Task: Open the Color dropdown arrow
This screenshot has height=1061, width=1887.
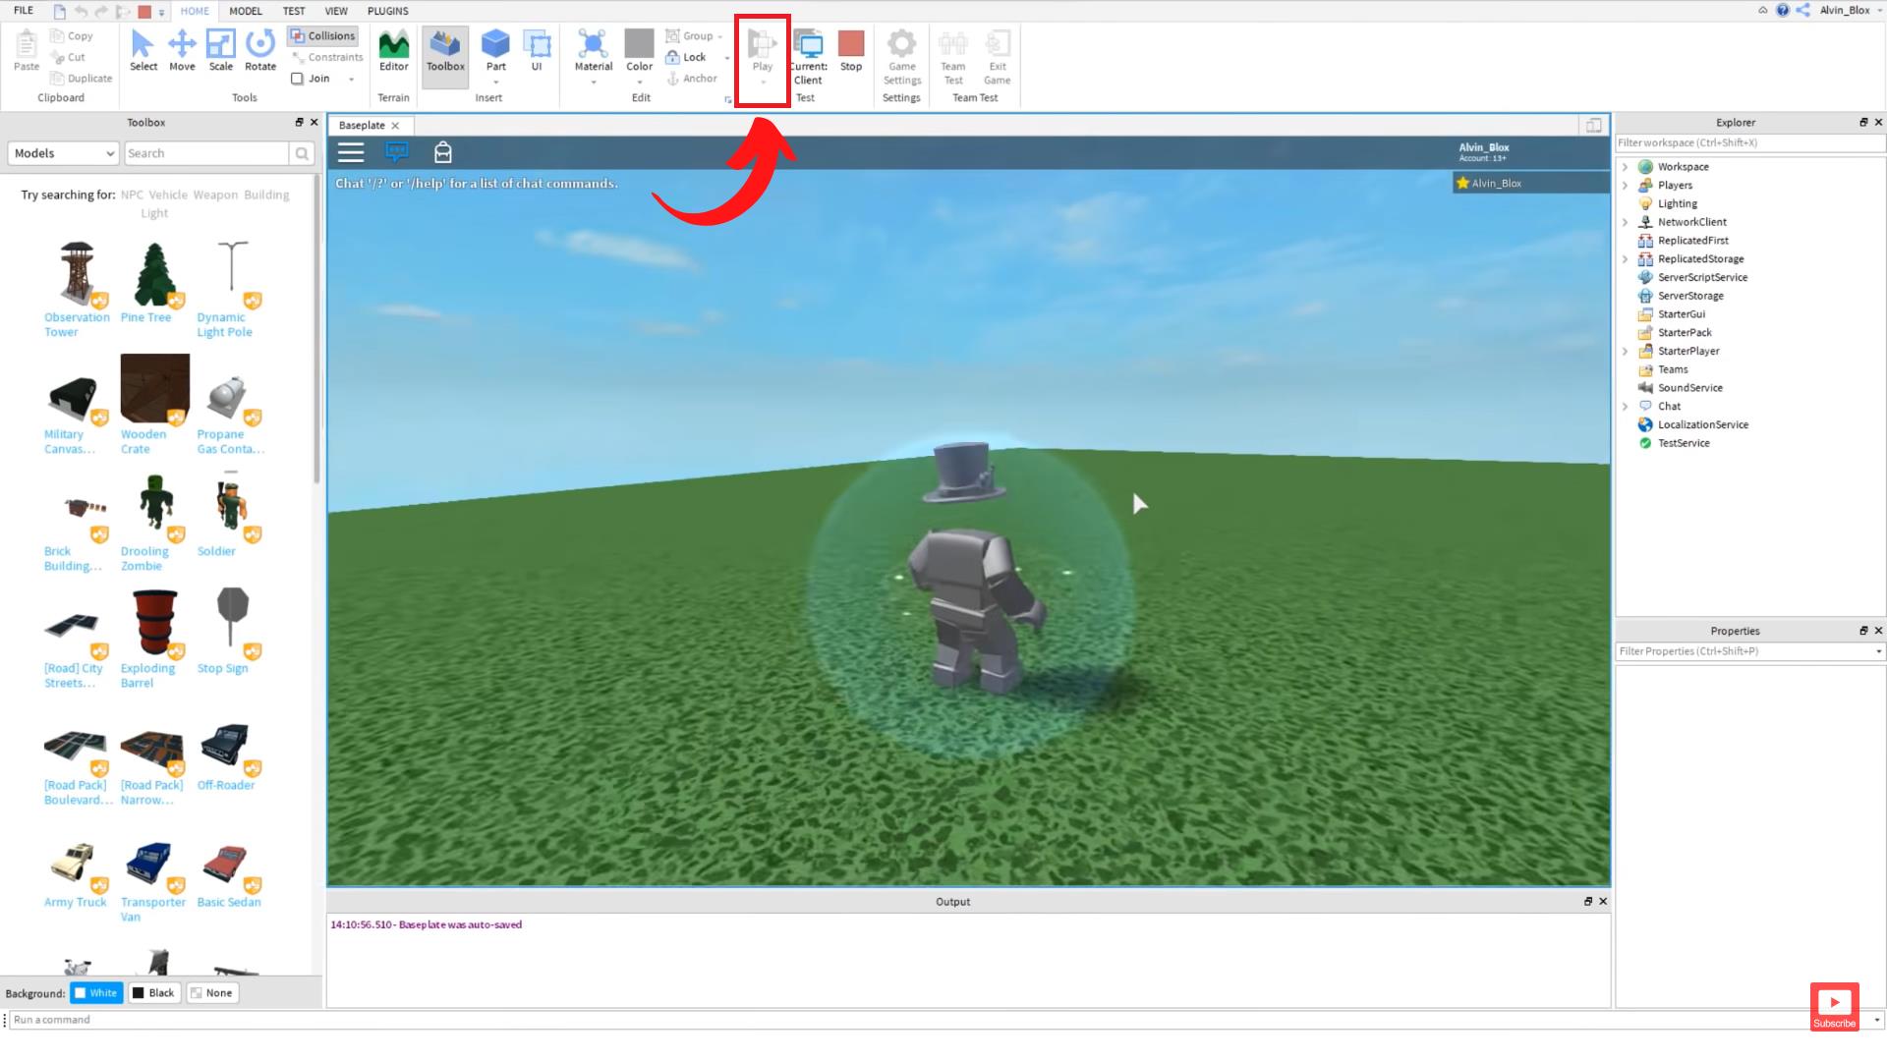Action: pyautogui.click(x=639, y=83)
